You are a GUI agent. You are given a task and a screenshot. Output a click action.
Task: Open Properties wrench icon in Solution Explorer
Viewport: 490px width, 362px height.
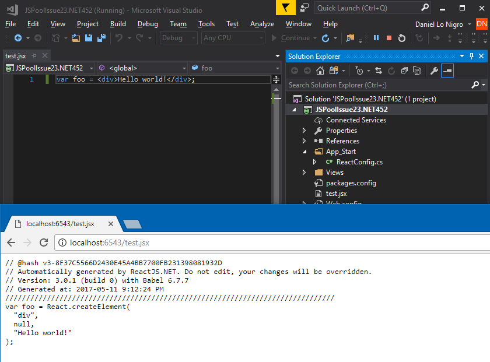pos(434,71)
